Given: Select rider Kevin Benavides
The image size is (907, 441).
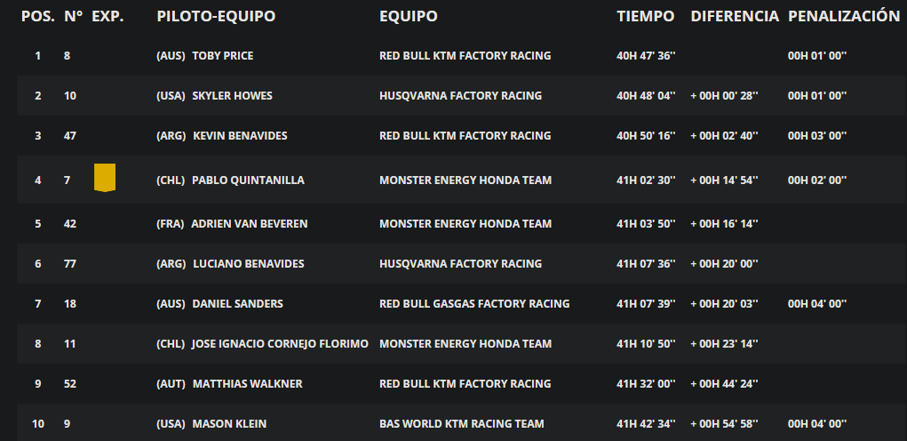Looking at the screenshot, I should coord(240,136).
